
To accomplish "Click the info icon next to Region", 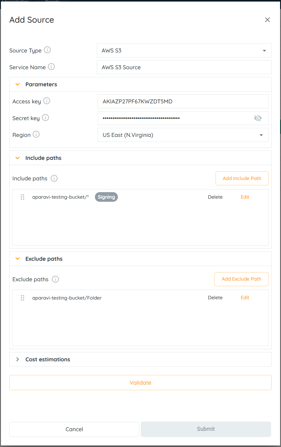I will 36,134.
